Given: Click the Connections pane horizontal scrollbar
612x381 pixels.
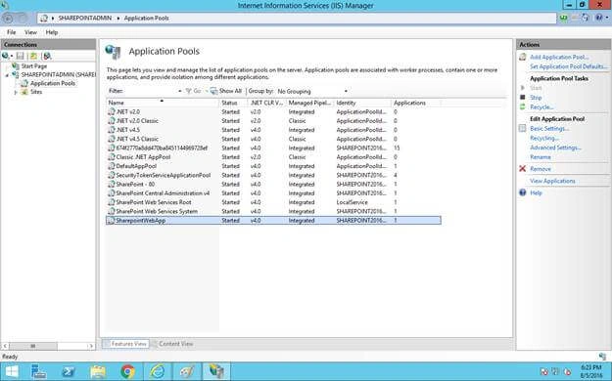Looking at the screenshot, I should pos(48,346).
